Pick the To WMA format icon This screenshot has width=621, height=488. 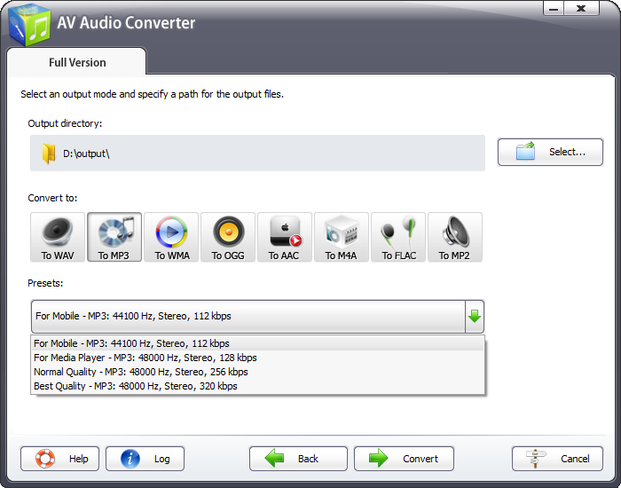(171, 237)
